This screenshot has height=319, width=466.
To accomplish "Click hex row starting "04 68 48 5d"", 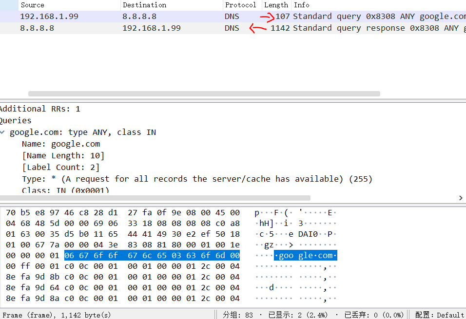I will [123, 224].
